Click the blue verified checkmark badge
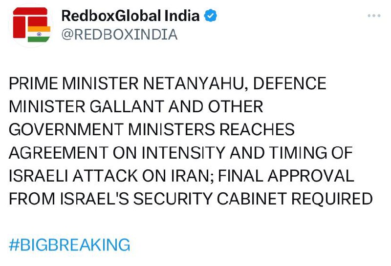Viewport: 391px width, 266px height. pyautogui.click(x=210, y=16)
